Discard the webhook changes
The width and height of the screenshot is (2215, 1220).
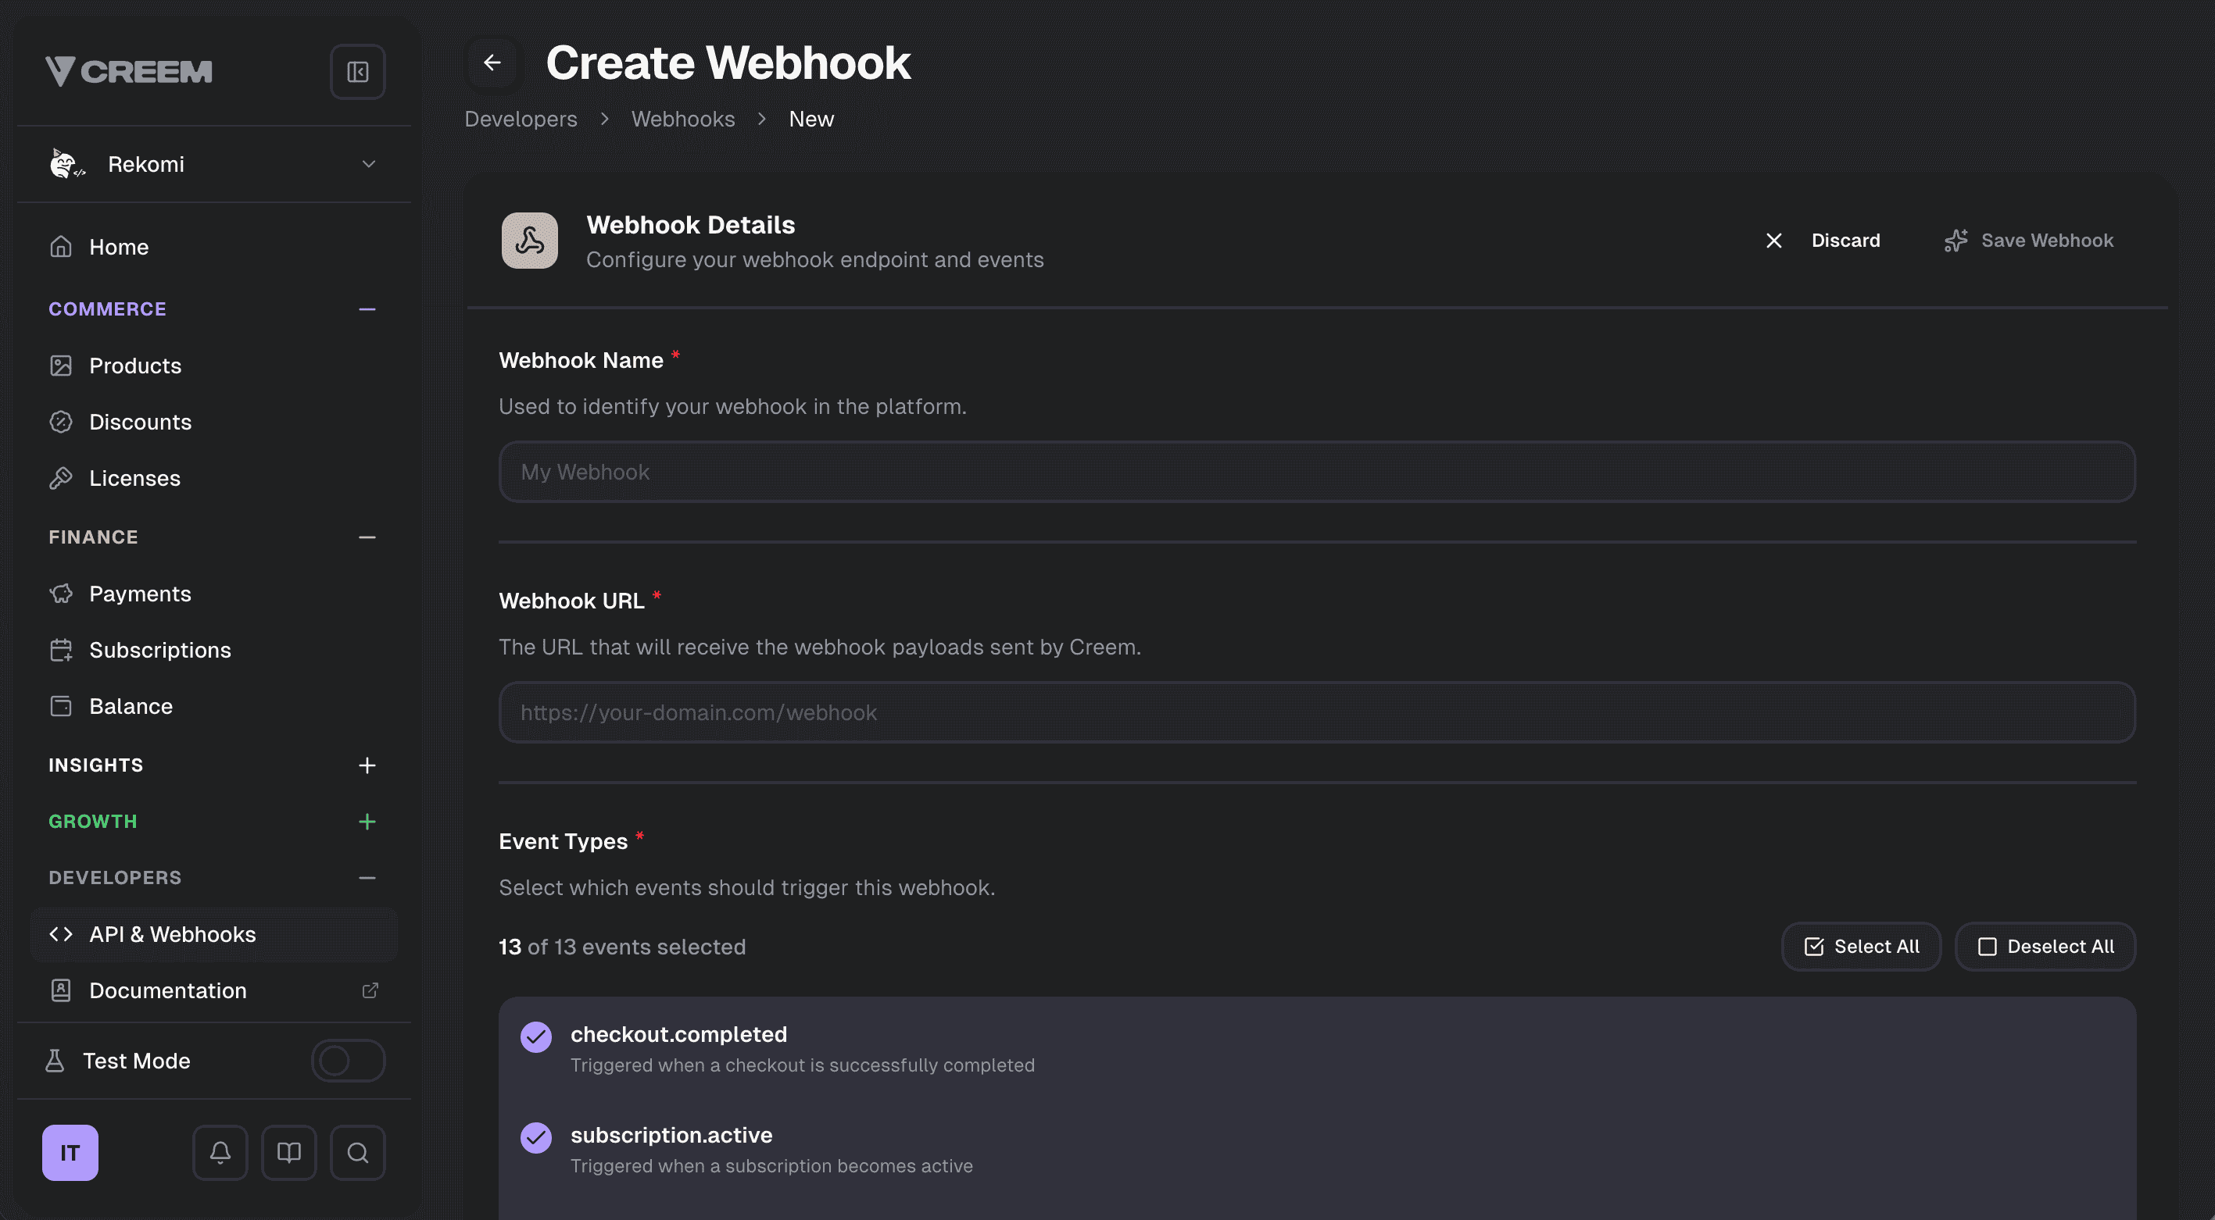1822,241
